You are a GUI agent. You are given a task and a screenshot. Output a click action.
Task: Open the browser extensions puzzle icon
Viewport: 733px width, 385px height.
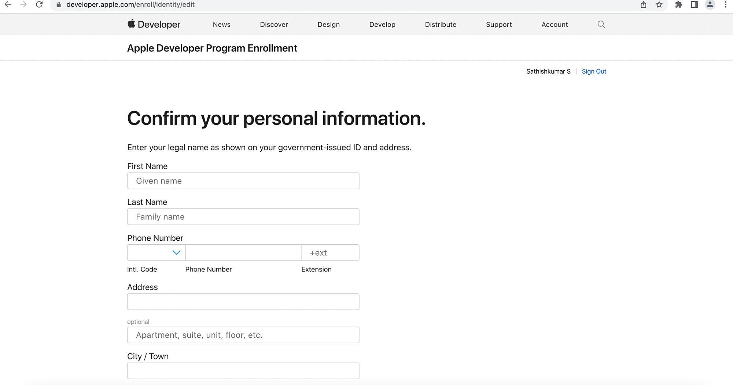(x=679, y=5)
